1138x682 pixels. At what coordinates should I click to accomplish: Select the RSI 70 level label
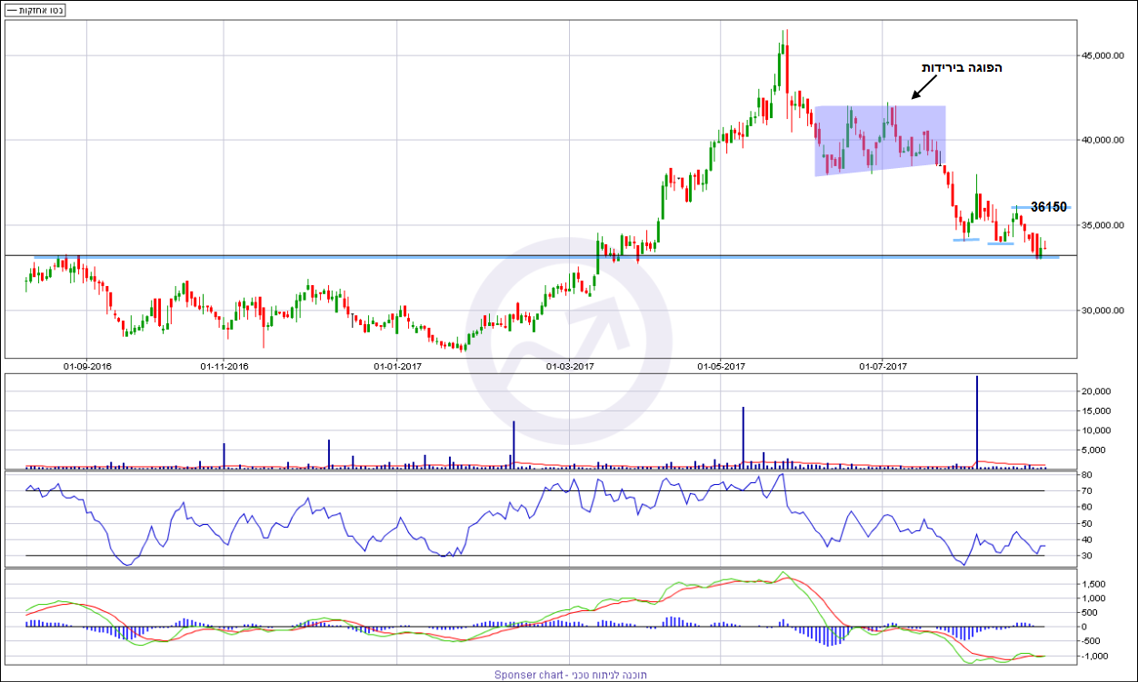pyautogui.click(x=1086, y=491)
